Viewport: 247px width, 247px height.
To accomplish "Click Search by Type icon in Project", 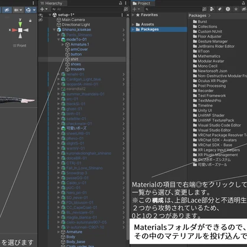I will point(212,9).
